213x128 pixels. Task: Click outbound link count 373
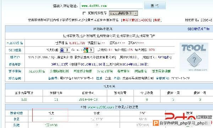[x=152, y=50]
